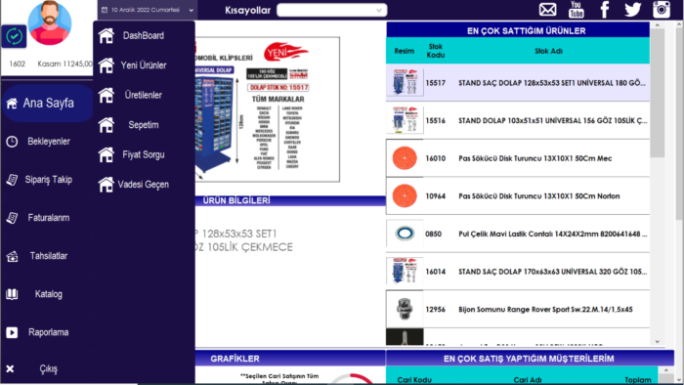
Task: Open the Facebook icon
Action: point(605,10)
